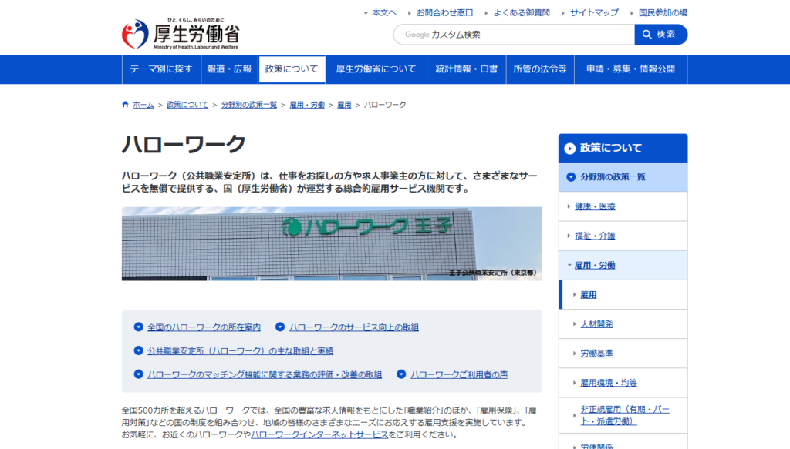Click the Google custom search input field
The width and height of the screenshot is (790, 449).
pyautogui.click(x=513, y=35)
